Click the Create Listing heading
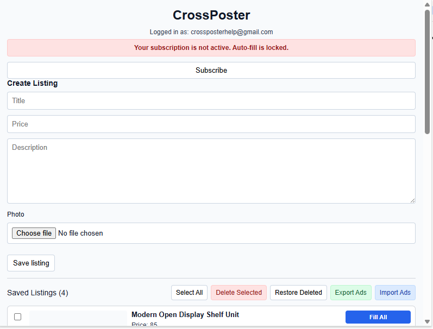This screenshot has height=329, width=433. (x=32, y=84)
